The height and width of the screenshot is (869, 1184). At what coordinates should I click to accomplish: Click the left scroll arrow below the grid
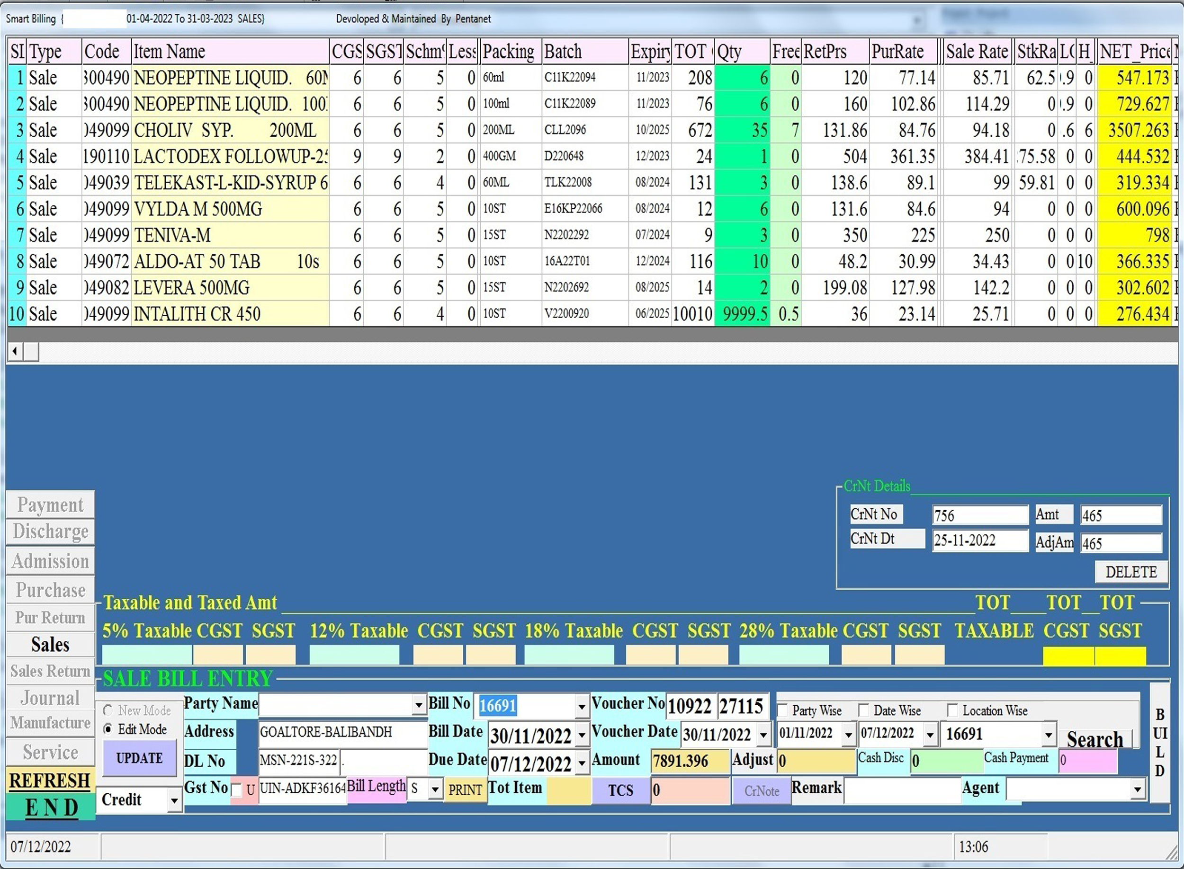15,351
